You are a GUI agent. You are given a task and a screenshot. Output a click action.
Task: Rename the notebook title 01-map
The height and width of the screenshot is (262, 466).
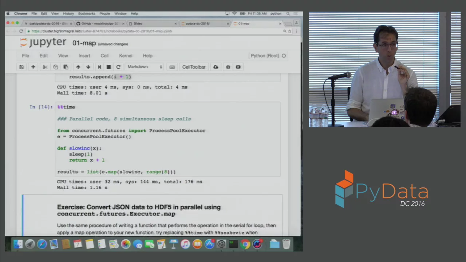point(84,43)
